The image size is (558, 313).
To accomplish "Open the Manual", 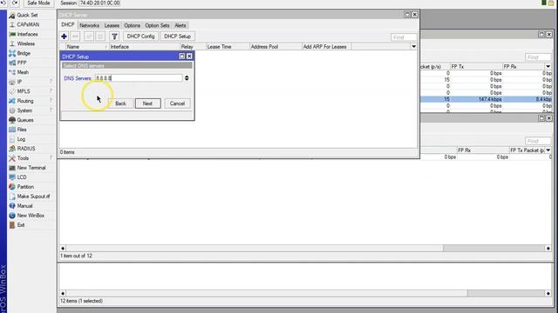I will coord(24,206).
